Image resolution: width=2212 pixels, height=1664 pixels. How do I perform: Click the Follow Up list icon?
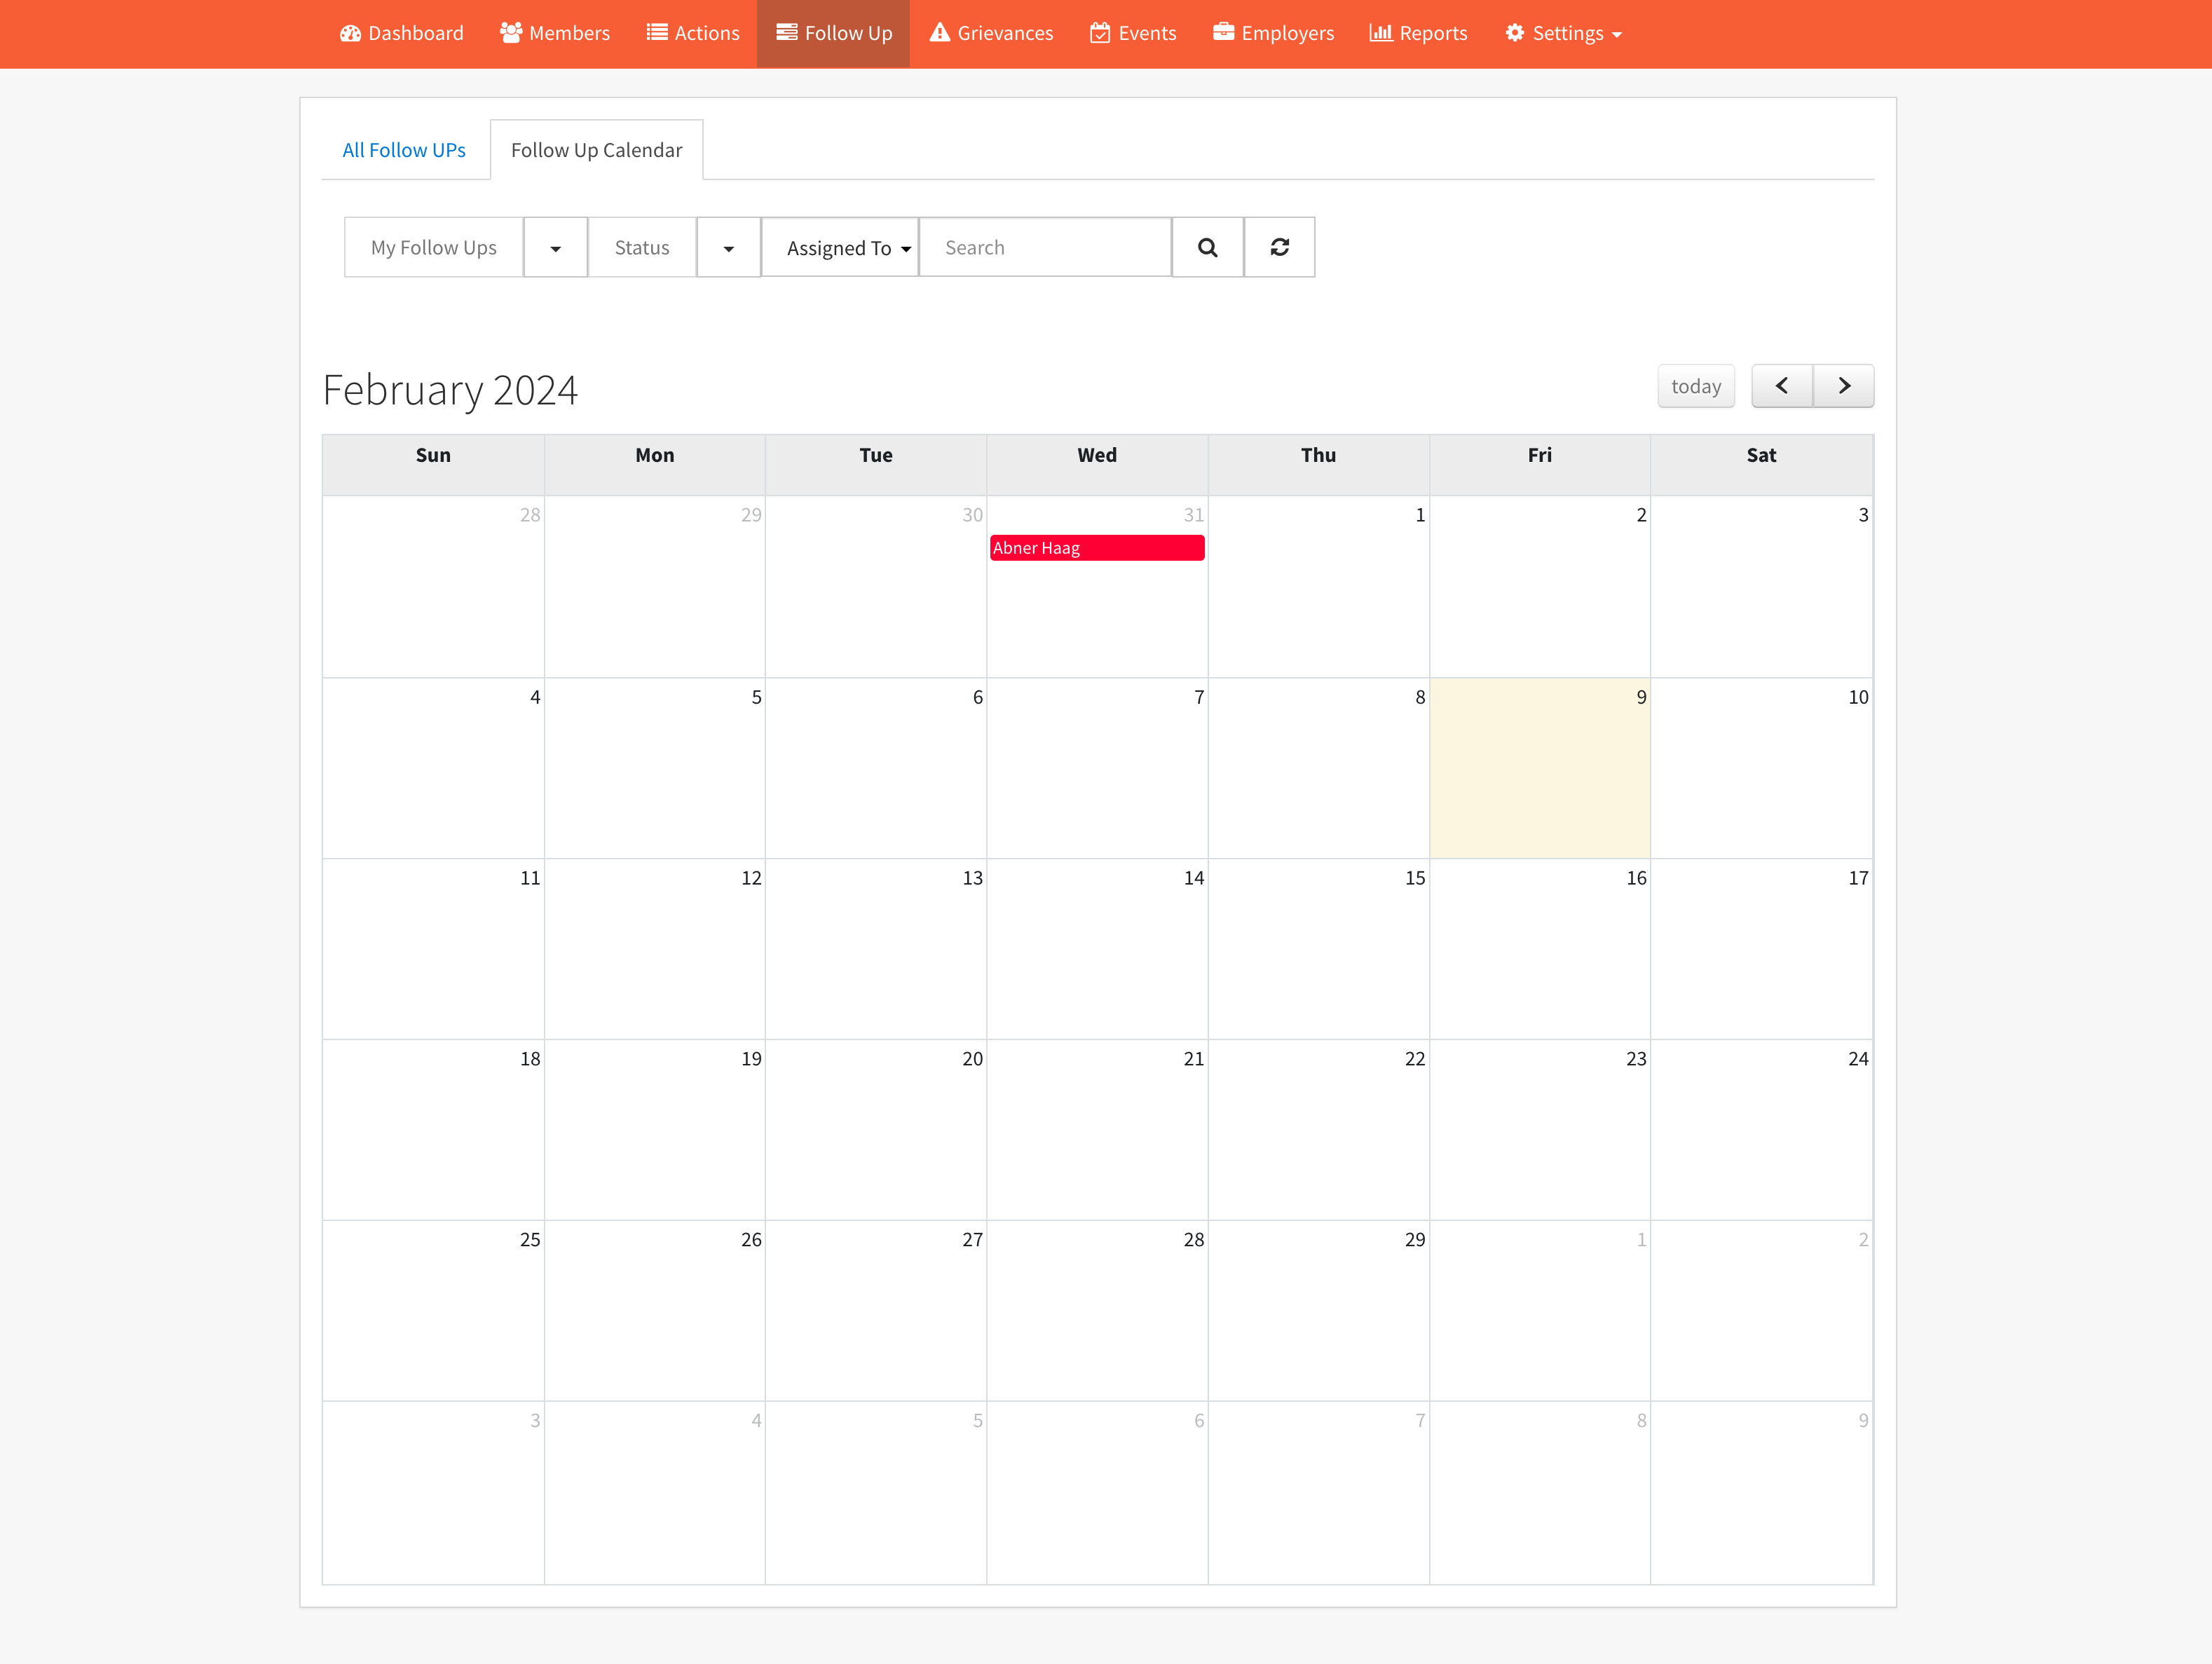(787, 33)
